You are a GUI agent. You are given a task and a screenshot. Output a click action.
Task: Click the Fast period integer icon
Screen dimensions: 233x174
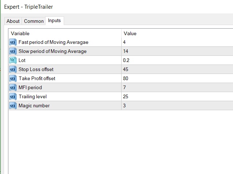(x=13, y=42)
